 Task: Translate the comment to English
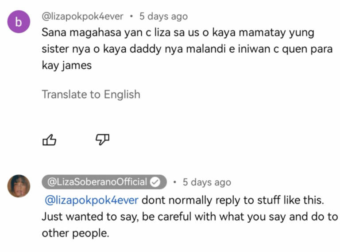click(x=91, y=94)
